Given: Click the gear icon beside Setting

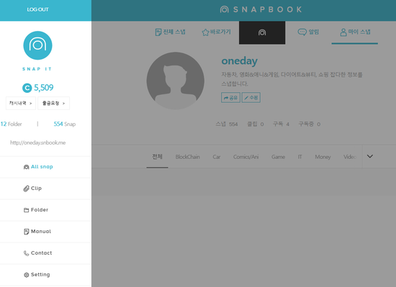Looking at the screenshot, I should click(x=26, y=275).
